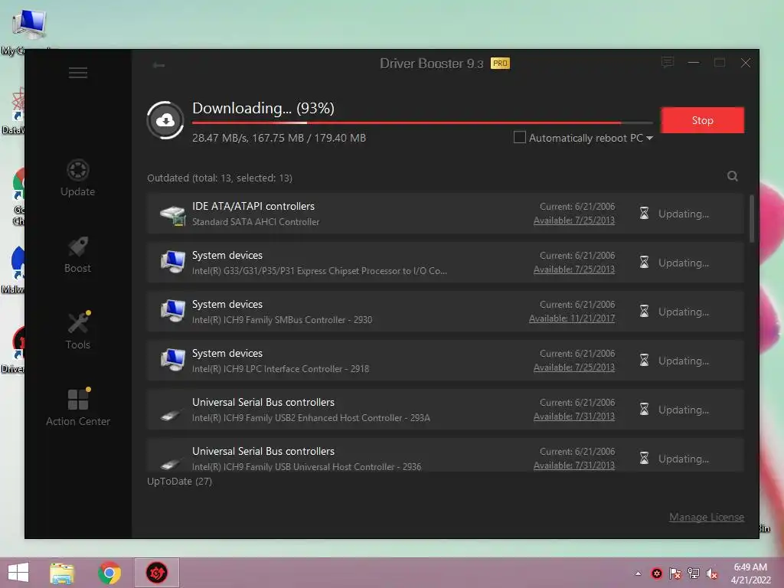Click the feedback chat icon in title bar
The image size is (784, 588).
click(667, 63)
